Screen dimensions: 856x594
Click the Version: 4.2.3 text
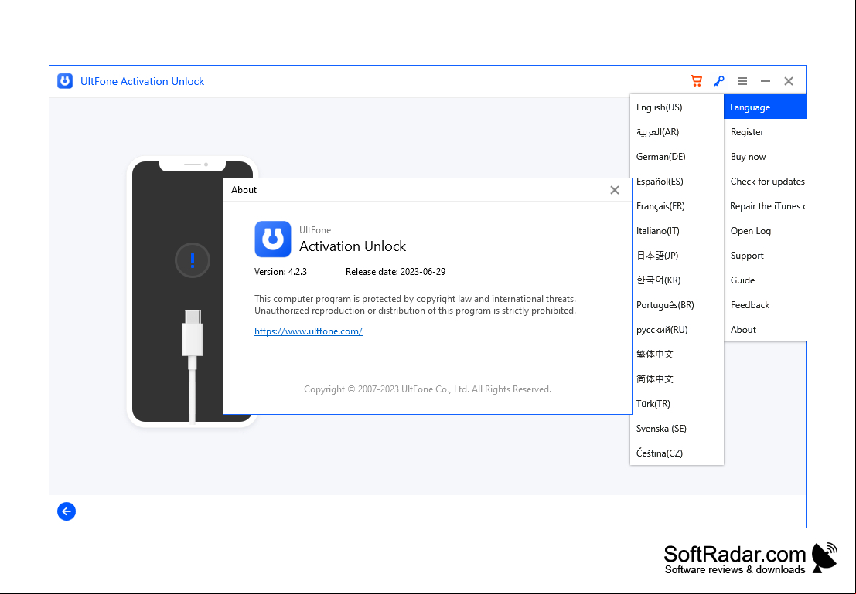281,272
